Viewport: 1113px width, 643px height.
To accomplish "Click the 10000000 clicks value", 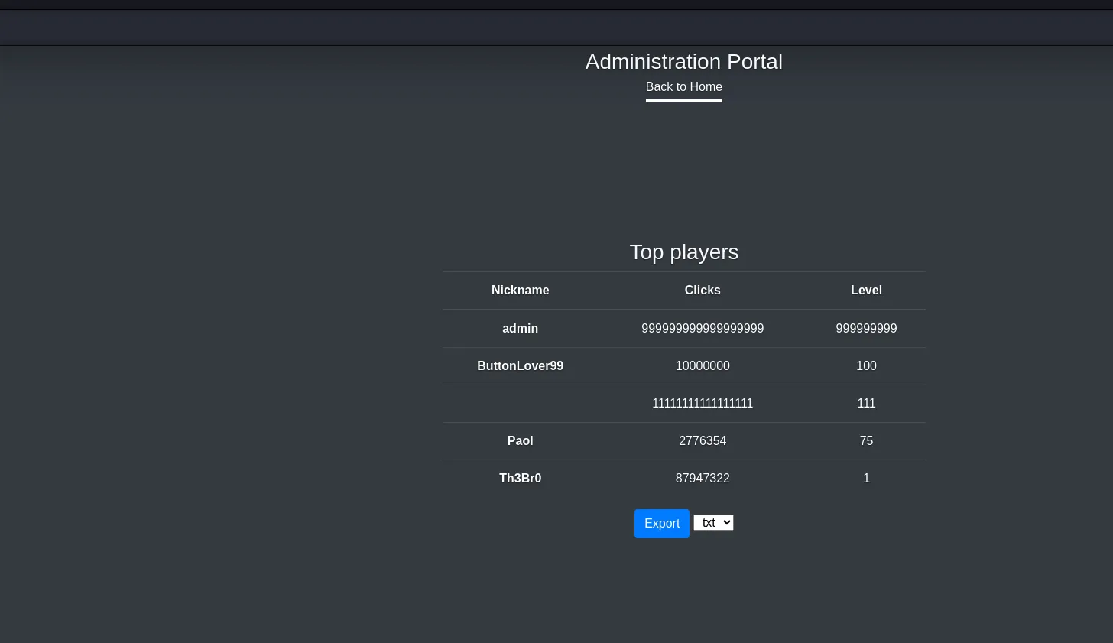I will click(x=703, y=366).
